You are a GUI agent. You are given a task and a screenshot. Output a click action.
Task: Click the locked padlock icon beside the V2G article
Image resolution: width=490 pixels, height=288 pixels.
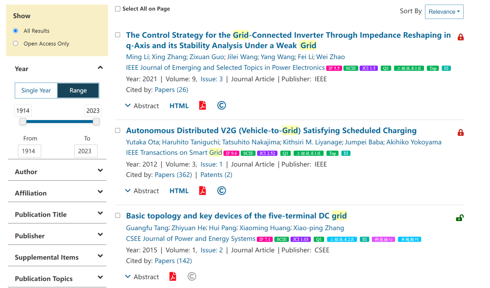click(x=460, y=133)
